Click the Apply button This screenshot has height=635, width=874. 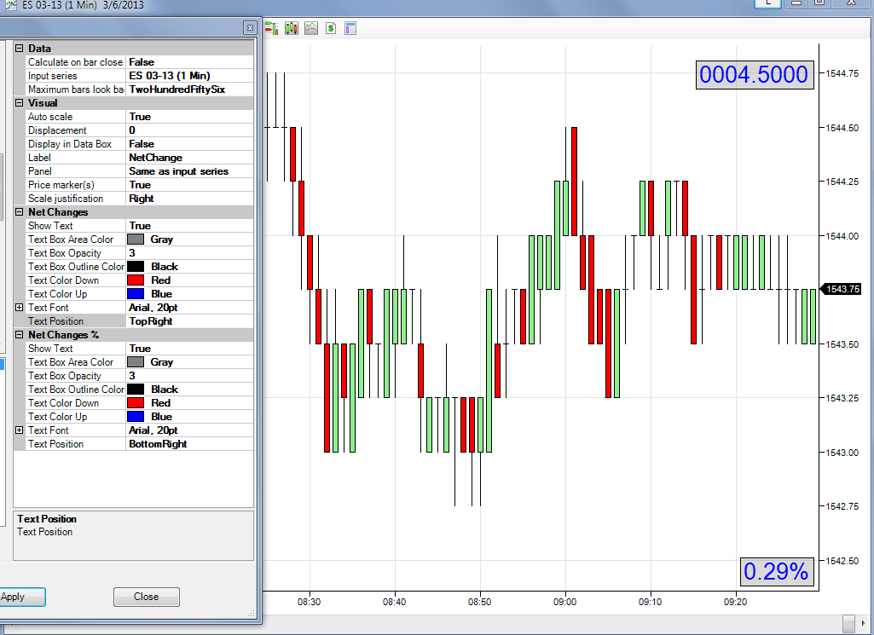[21, 597]
